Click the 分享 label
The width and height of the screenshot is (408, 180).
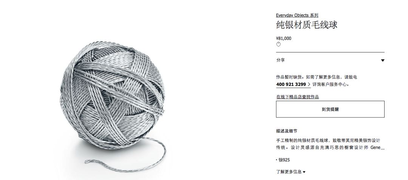tap(280, 60)
